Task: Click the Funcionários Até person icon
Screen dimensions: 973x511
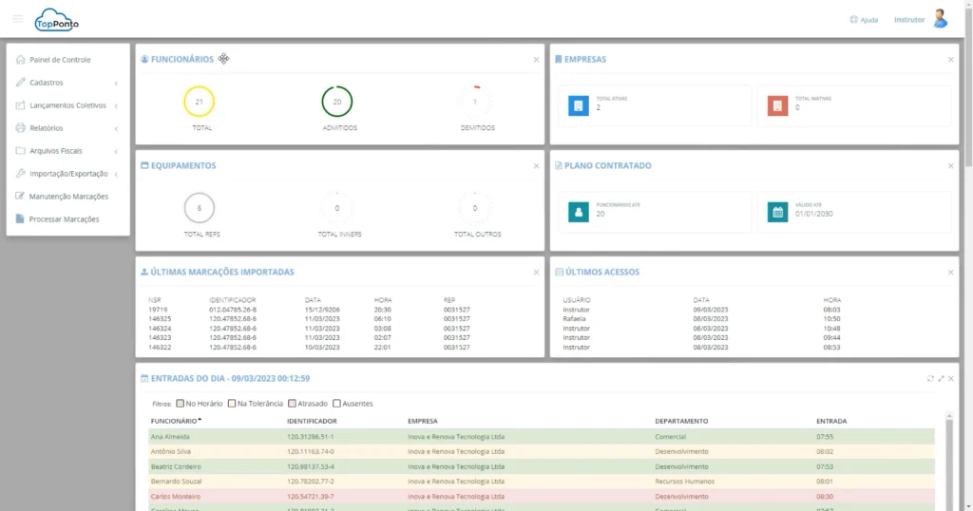Action: tap(578, 212)
